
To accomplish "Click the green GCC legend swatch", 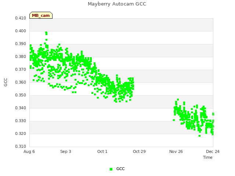I will [x=111, y=169].
